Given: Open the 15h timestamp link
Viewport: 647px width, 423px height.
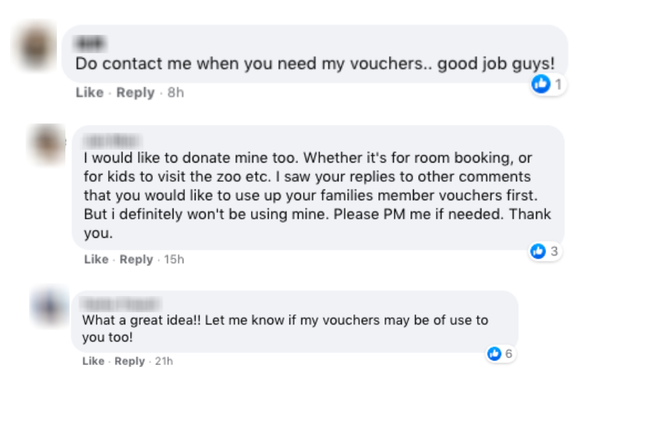Looking at the screenshot, I should (174, 259).
